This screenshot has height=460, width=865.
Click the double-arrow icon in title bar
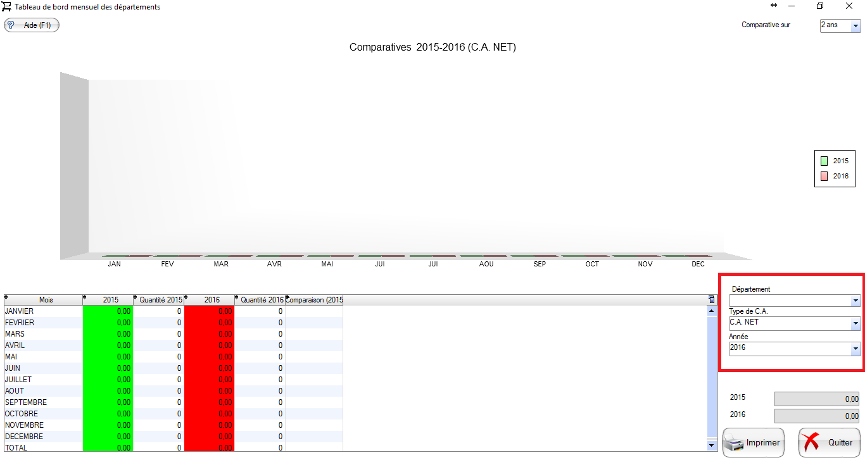pyautogui.click(x=773, y=6)
